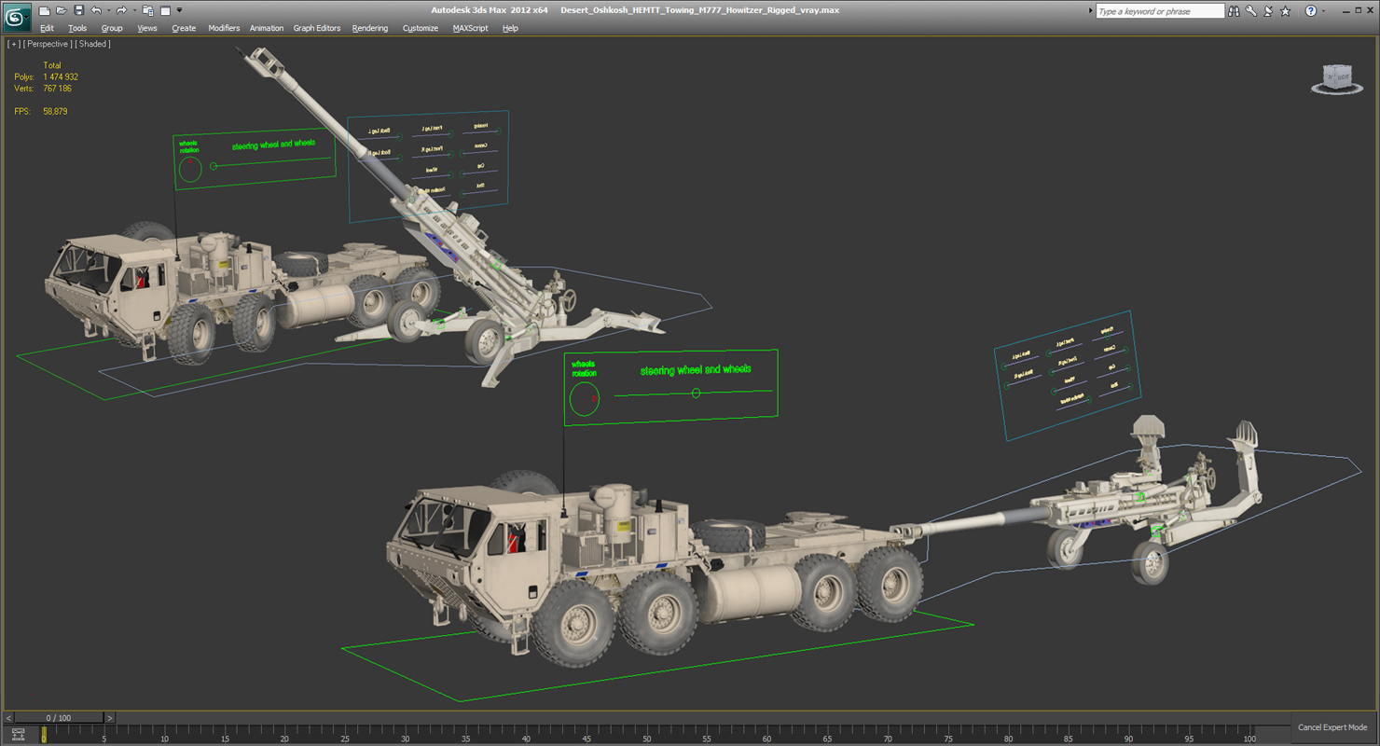Click the Save File icon
1380x746 pixels.
78,11
